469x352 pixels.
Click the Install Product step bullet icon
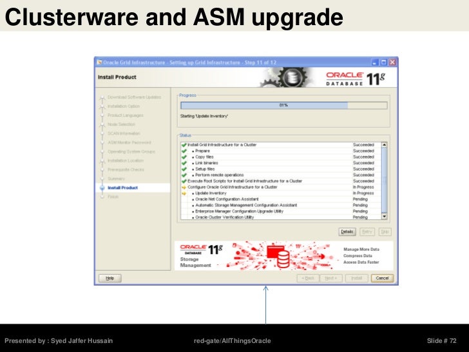pyautogui.click(x=102, y=188)
